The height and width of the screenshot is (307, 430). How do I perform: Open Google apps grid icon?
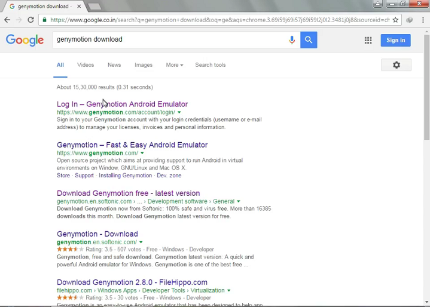tap(368, 40)
